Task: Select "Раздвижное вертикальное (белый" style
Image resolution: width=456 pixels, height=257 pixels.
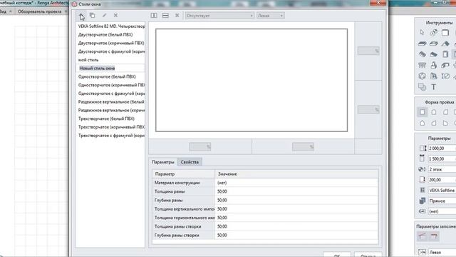Action: pyautogui.click(x=110, y=102)
